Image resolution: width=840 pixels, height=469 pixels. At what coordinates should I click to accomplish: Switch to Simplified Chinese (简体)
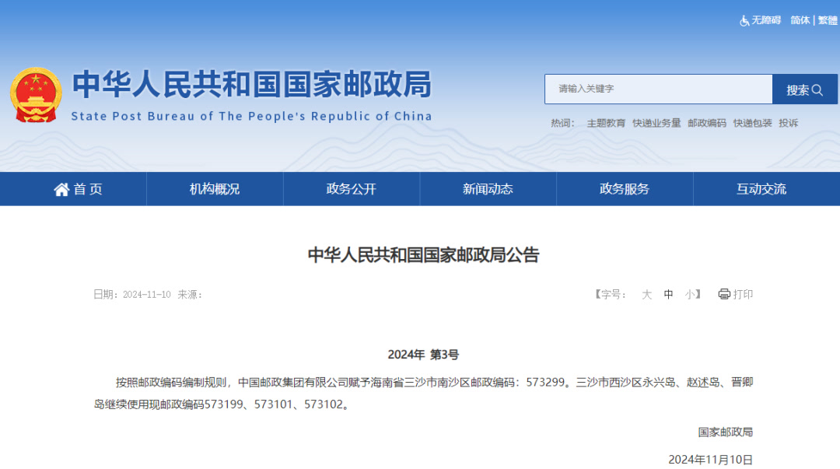[x=800, y=20]
